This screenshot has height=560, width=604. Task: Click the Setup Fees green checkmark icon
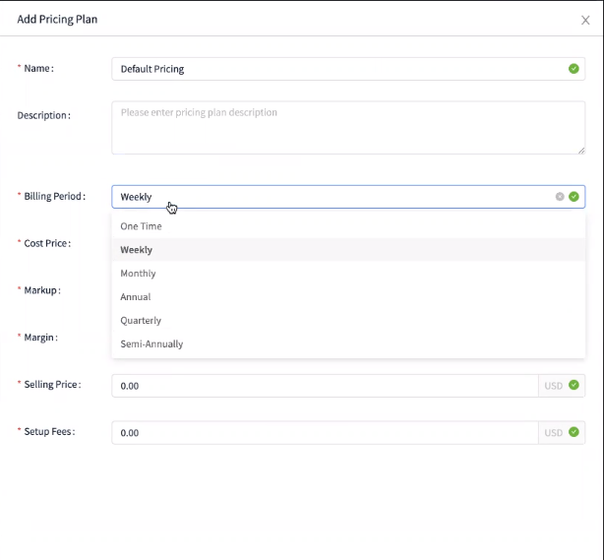574,432
